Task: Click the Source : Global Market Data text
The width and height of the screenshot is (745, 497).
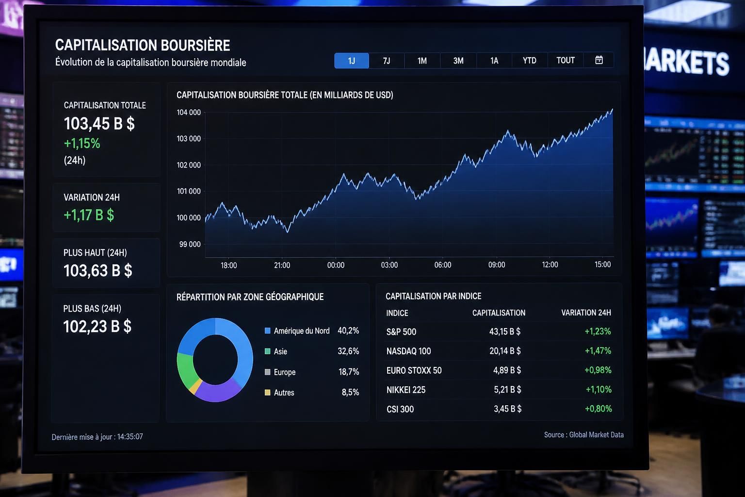Action: (584, 435)
